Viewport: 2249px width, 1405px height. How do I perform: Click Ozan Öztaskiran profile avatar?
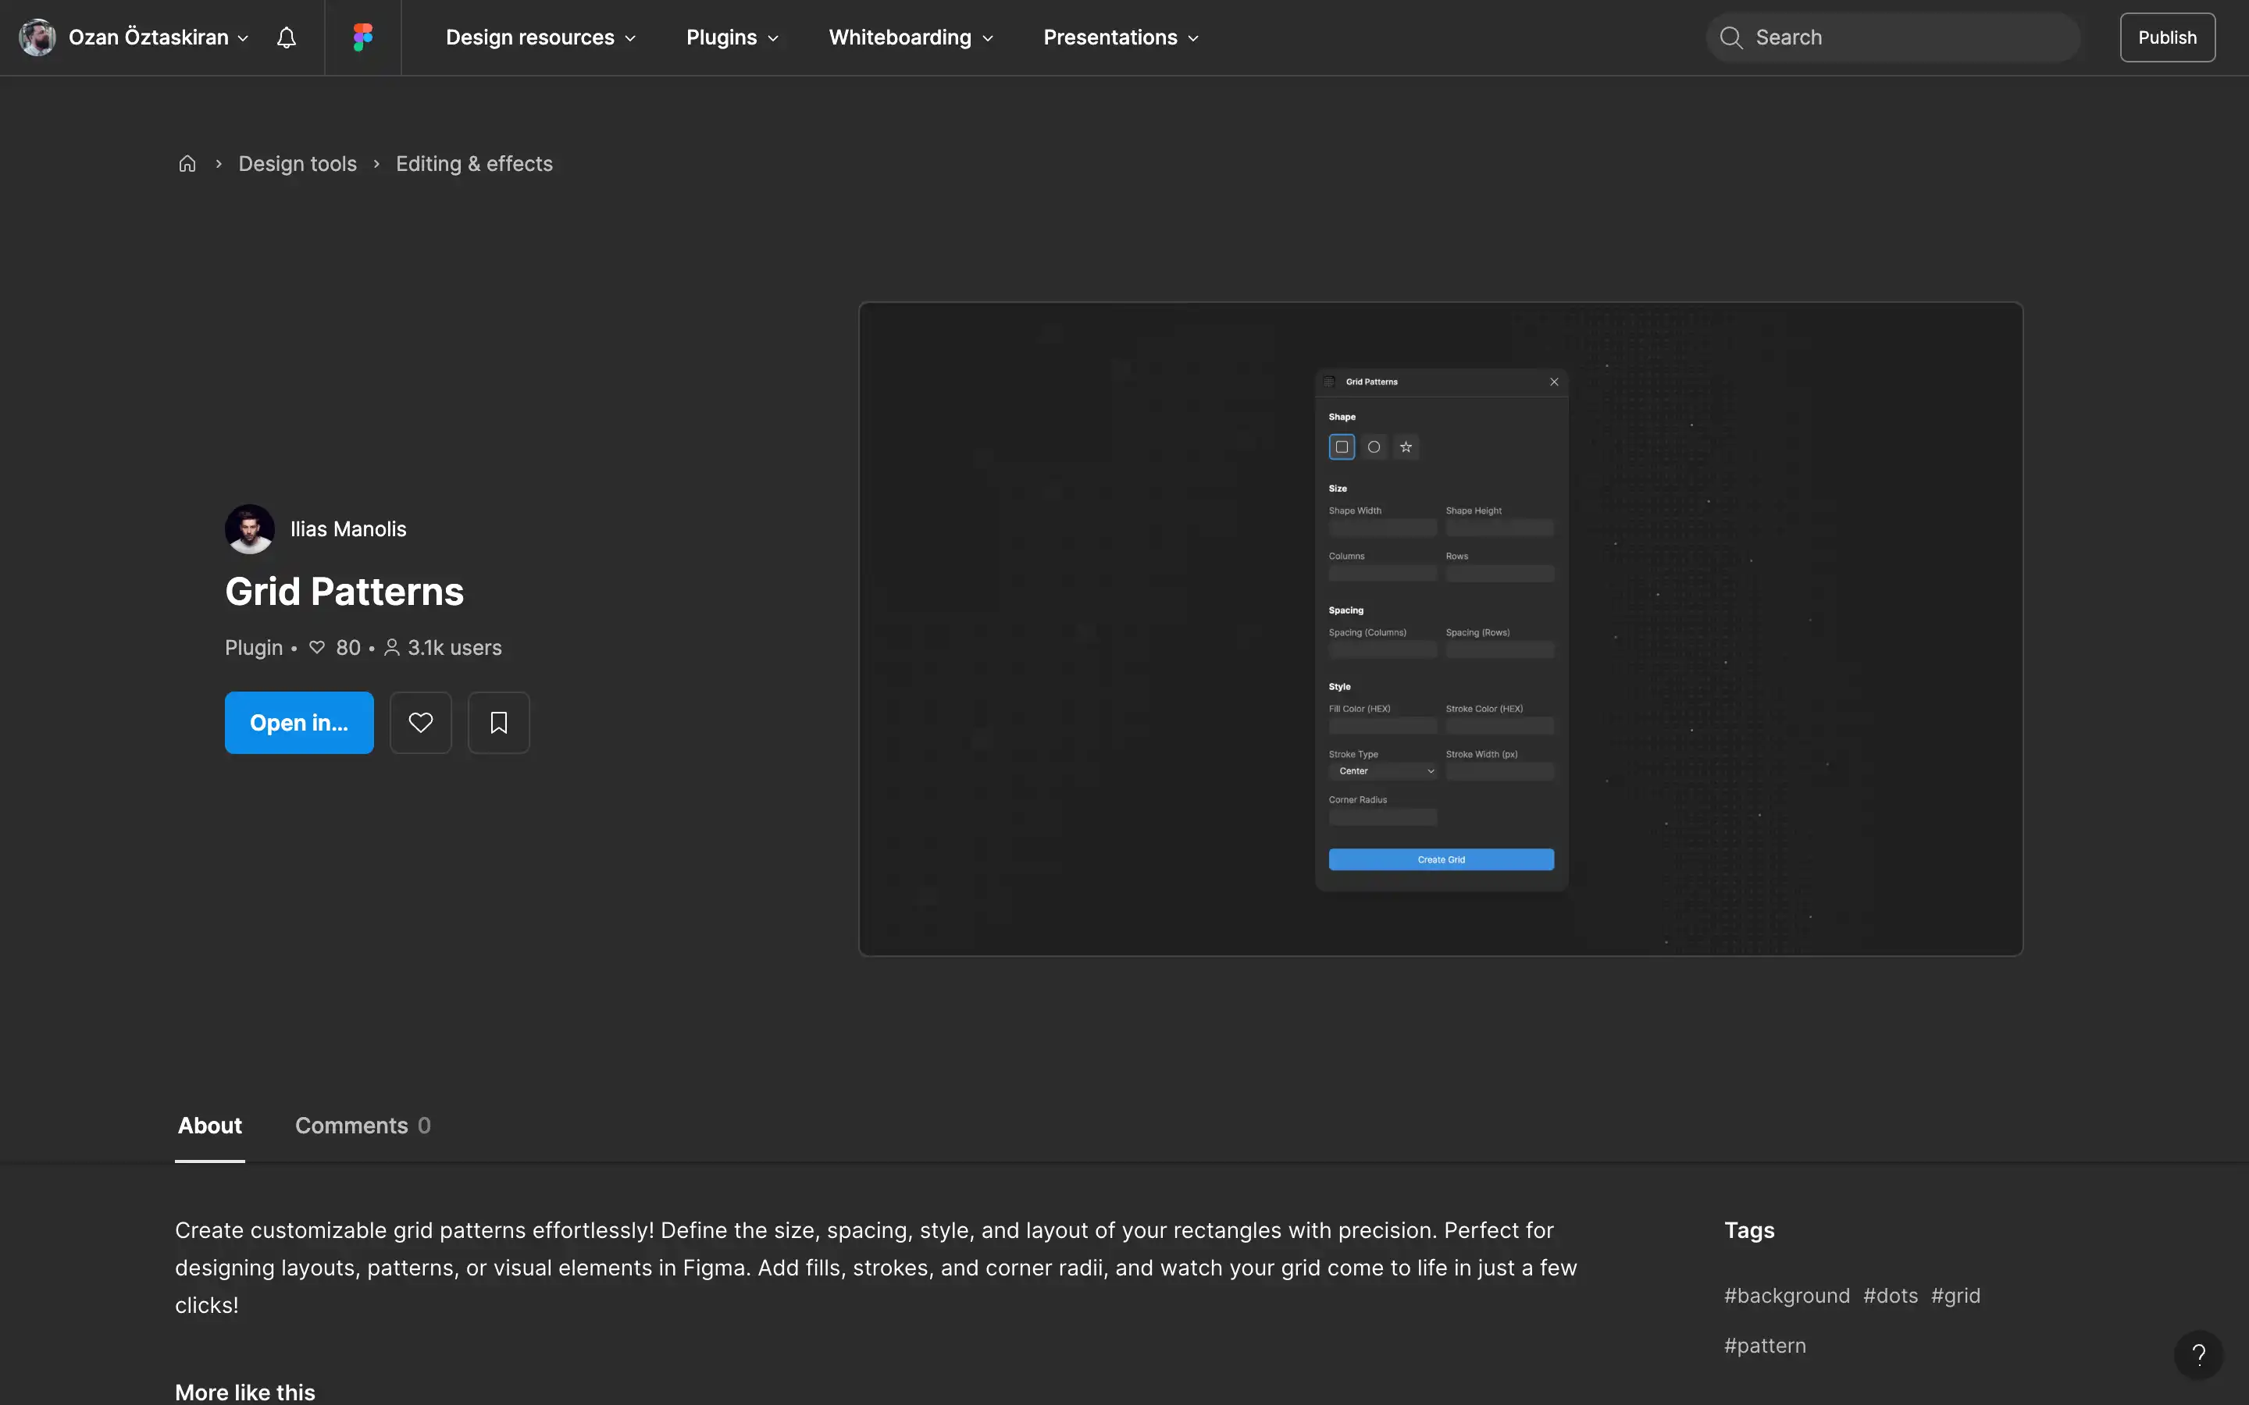[x=37, y=37]
